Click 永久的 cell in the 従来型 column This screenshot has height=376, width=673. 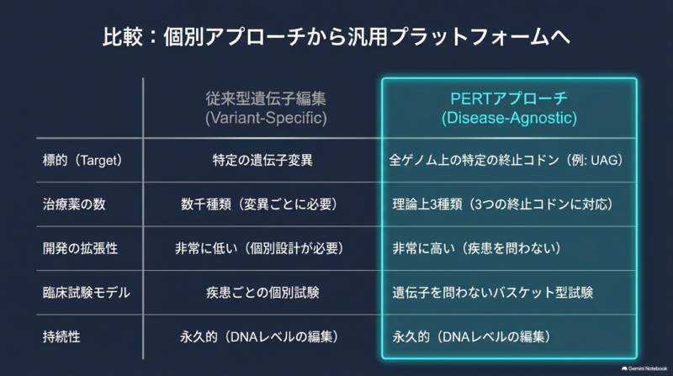[x=259, y=336]
